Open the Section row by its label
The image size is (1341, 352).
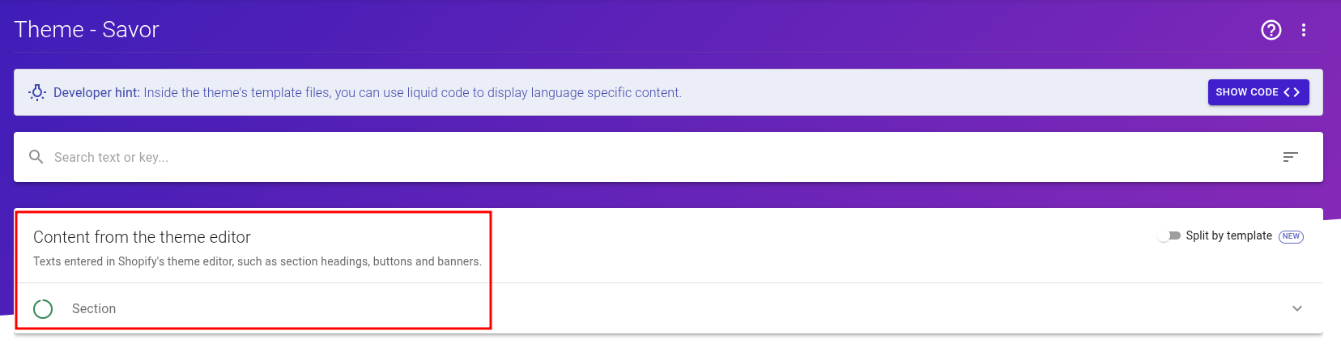pyautogui.click(x=94, y=308)
